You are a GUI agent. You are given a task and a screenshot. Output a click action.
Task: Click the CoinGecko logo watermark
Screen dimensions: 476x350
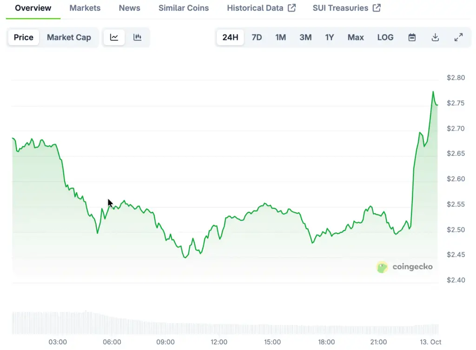(404, 267)
